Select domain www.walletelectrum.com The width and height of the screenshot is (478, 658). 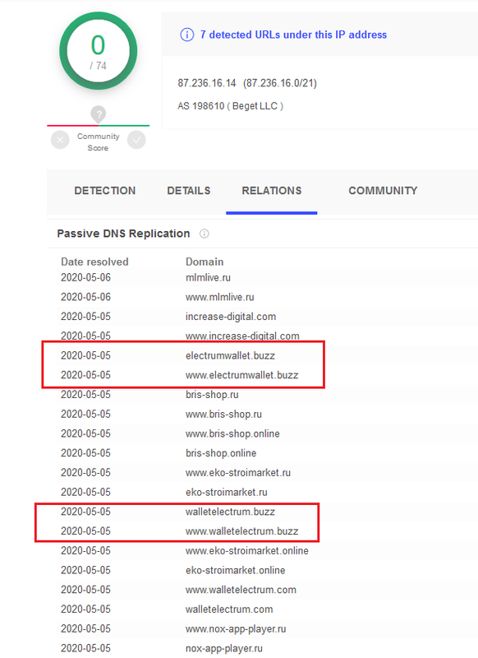coord(241,590)
